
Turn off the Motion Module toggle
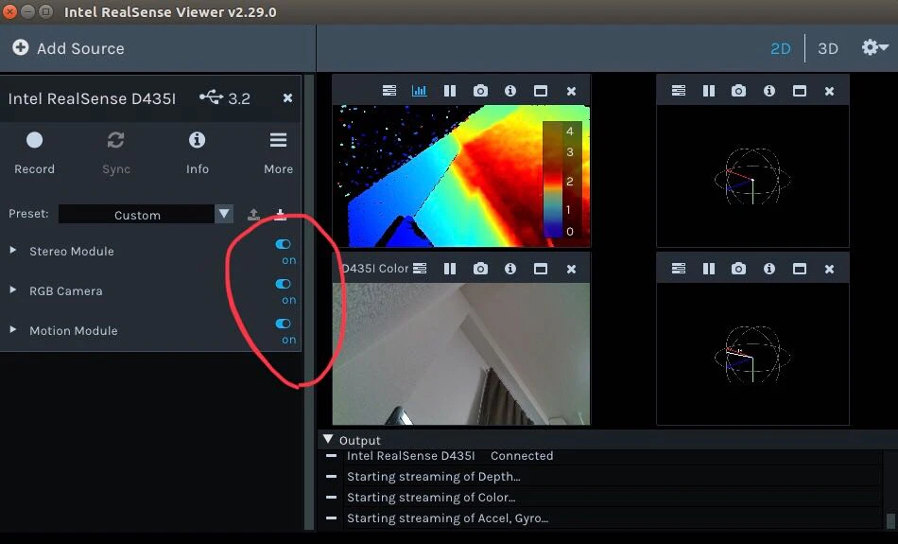pos(284,324)
